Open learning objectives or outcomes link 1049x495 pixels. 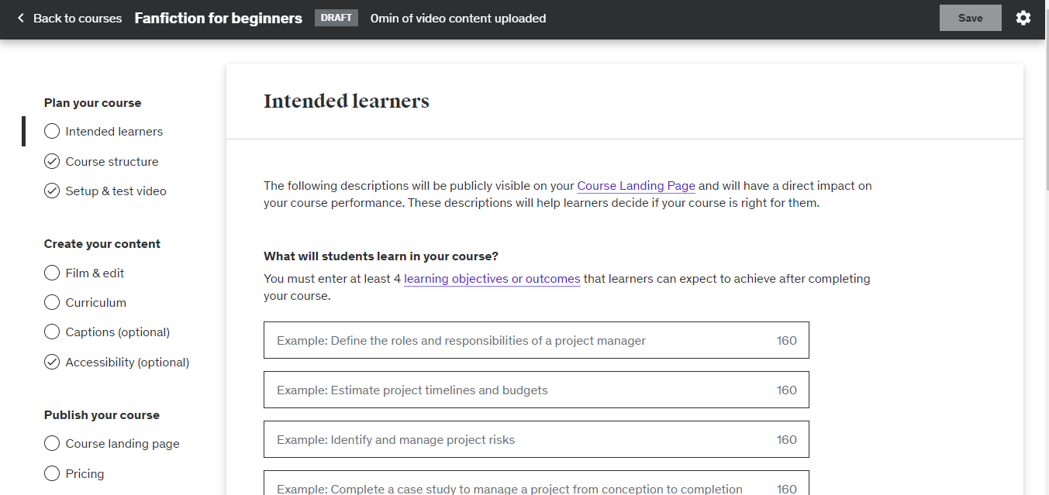coord(492,279)
